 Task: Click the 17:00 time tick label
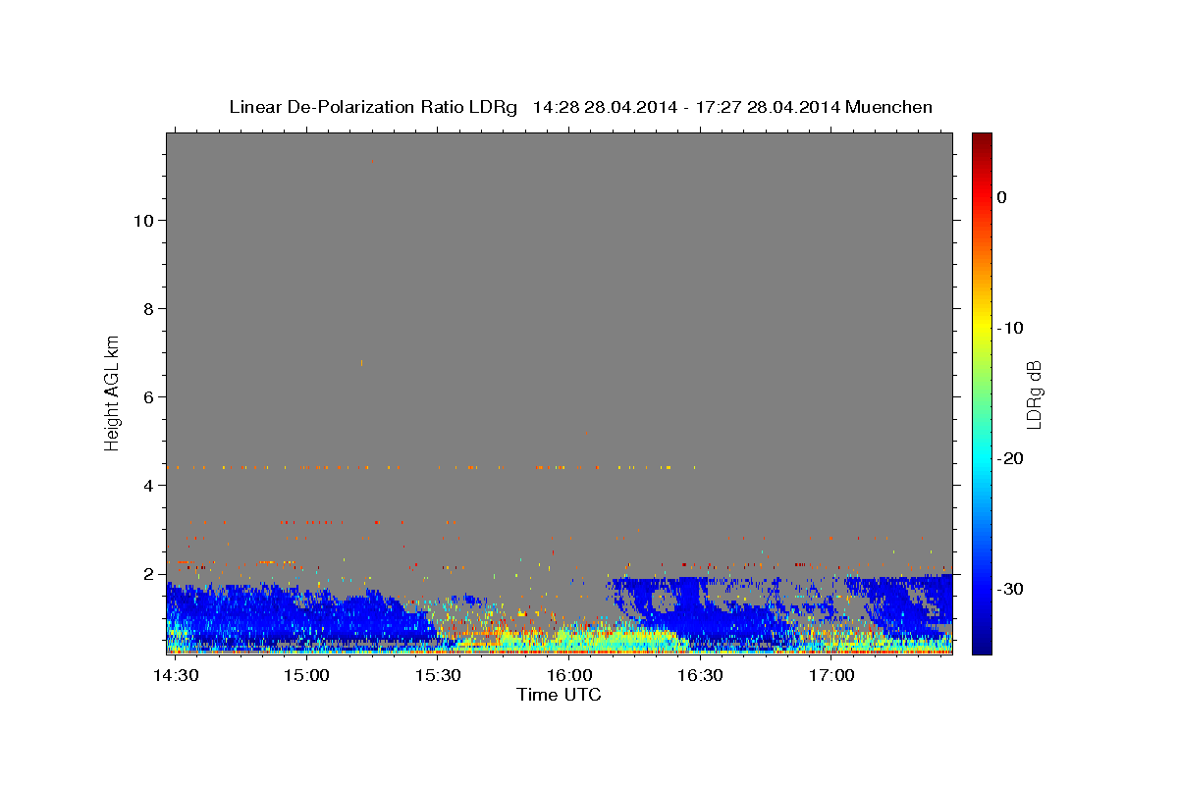click(x=831, y=676)
